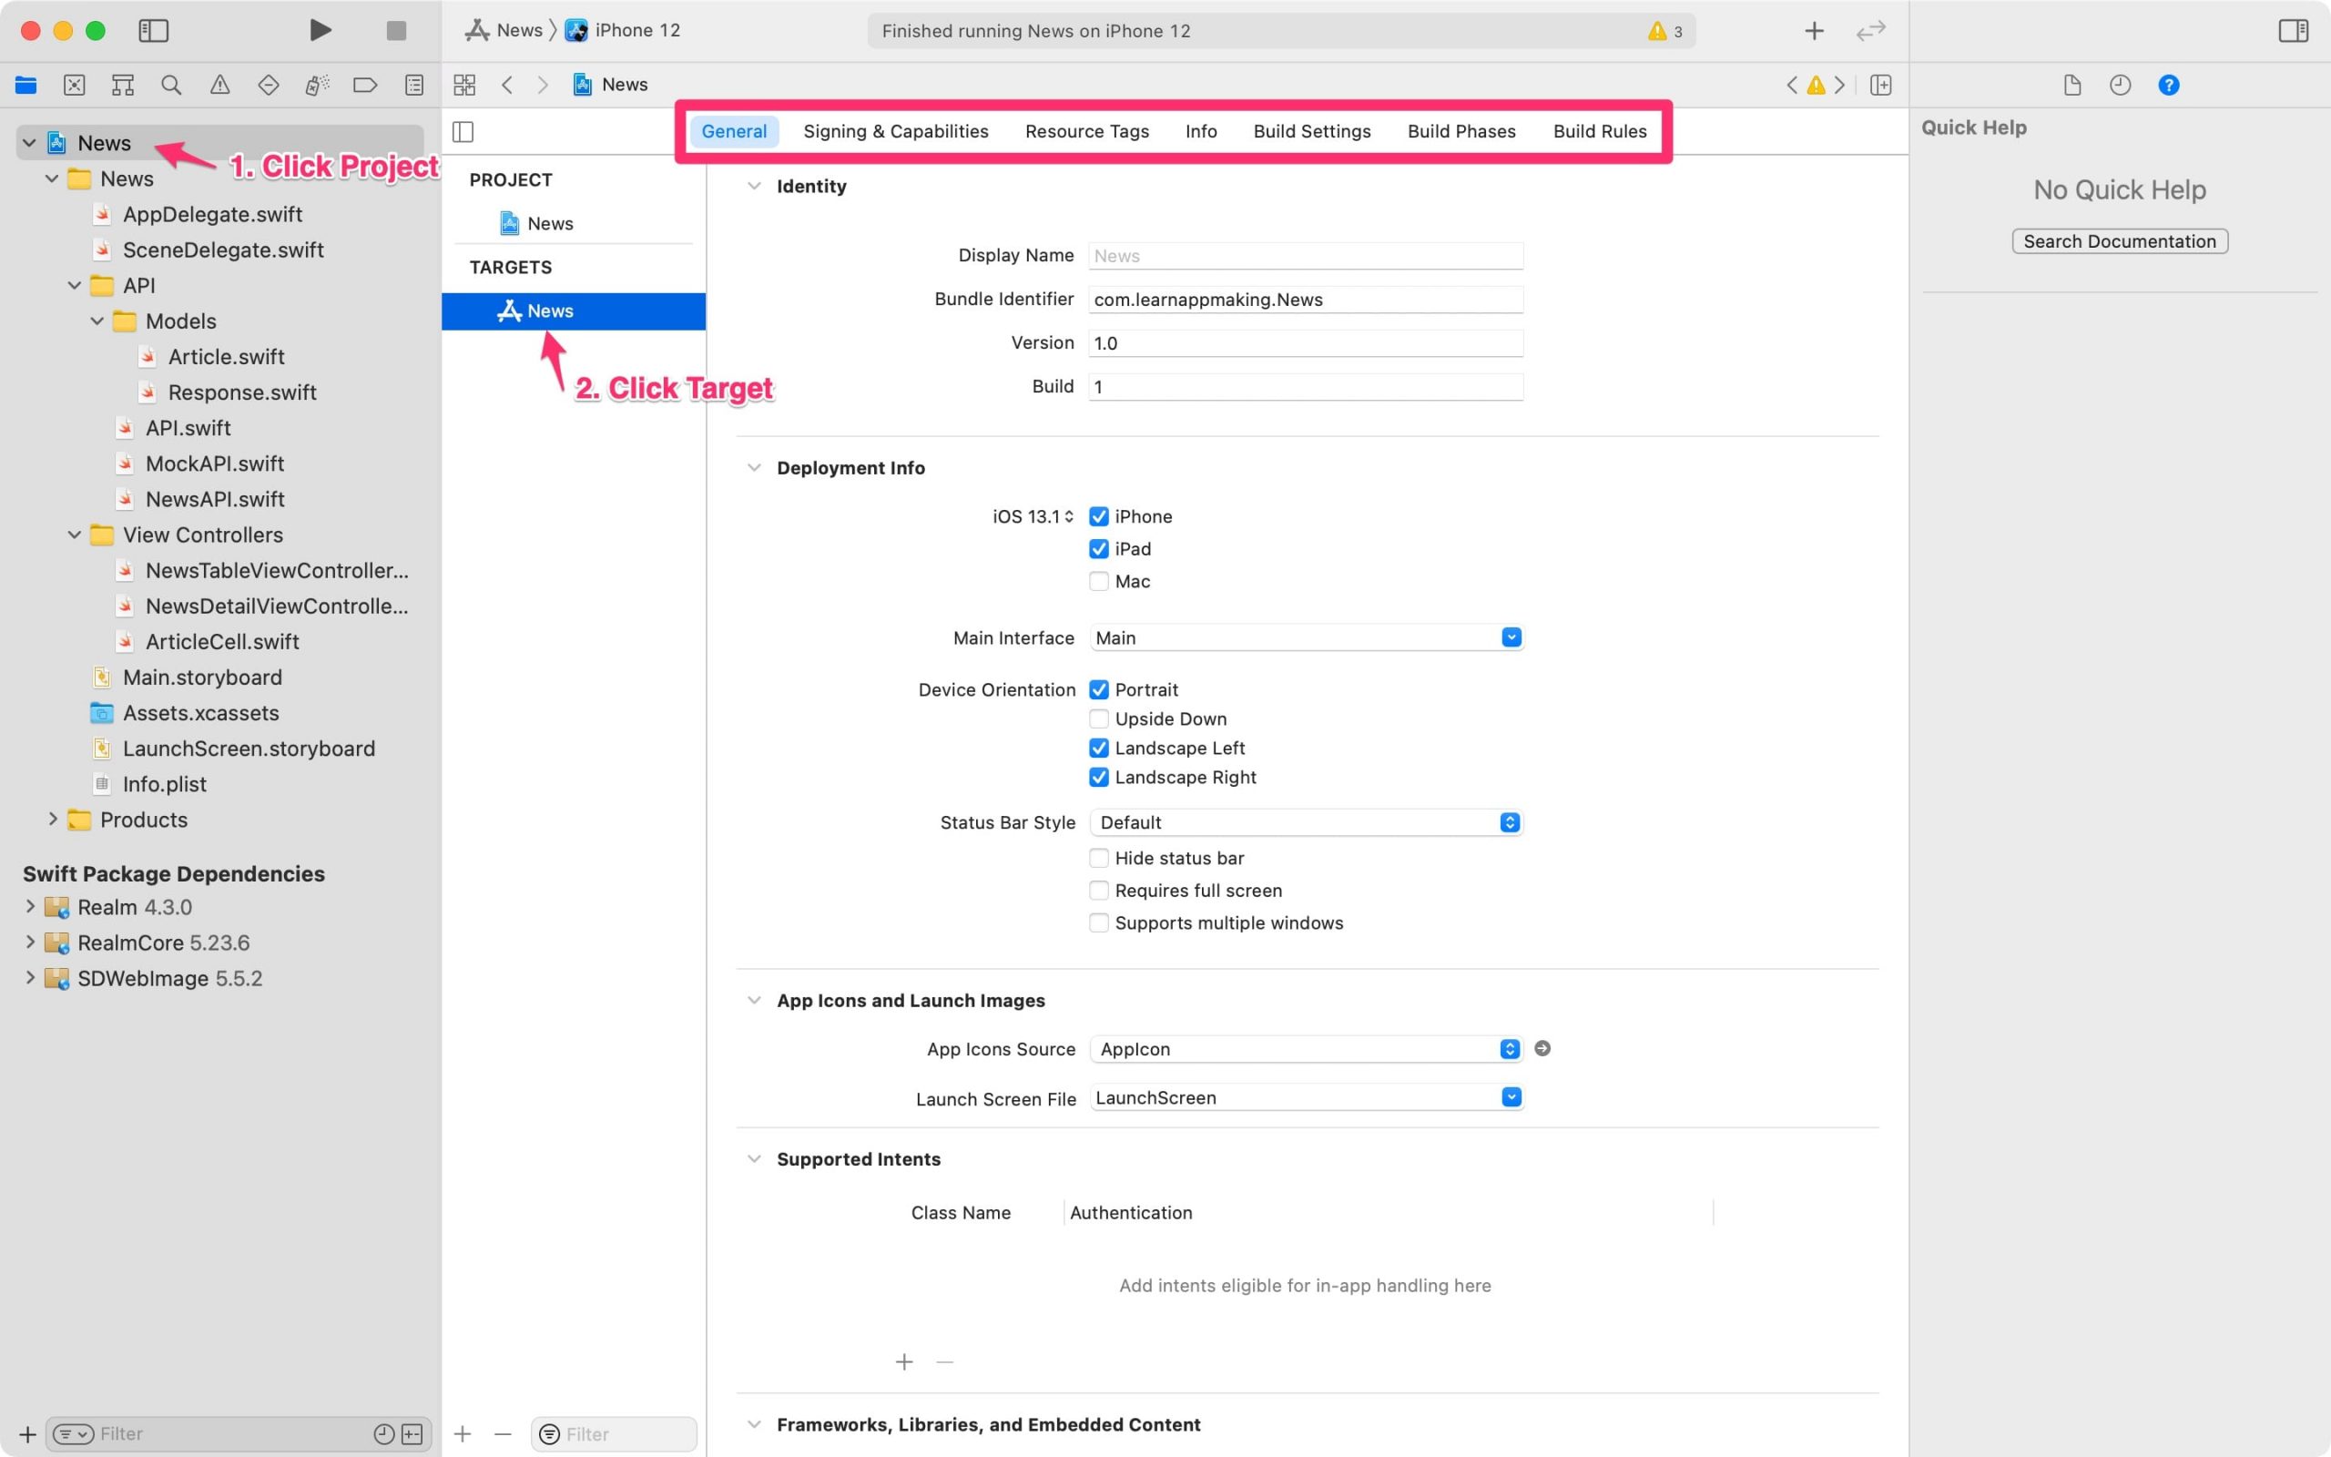Add a supported intent with plus button

903,1361
